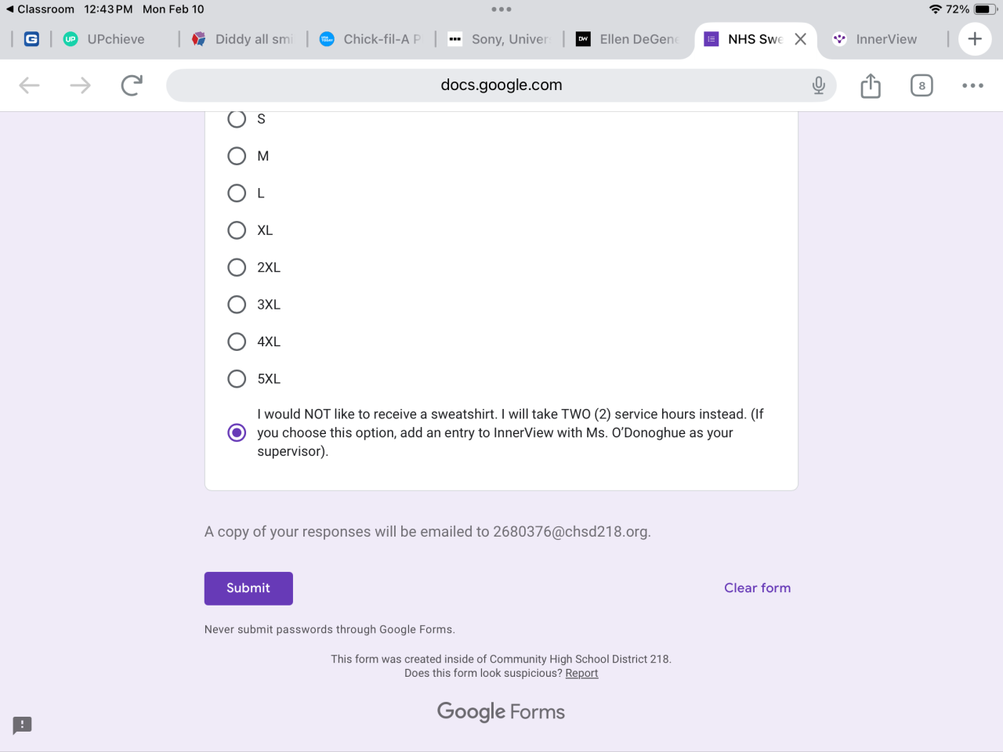Screen dimensions: 1003x752
Task: Click the Clear form link
Action: pos(757,588)
